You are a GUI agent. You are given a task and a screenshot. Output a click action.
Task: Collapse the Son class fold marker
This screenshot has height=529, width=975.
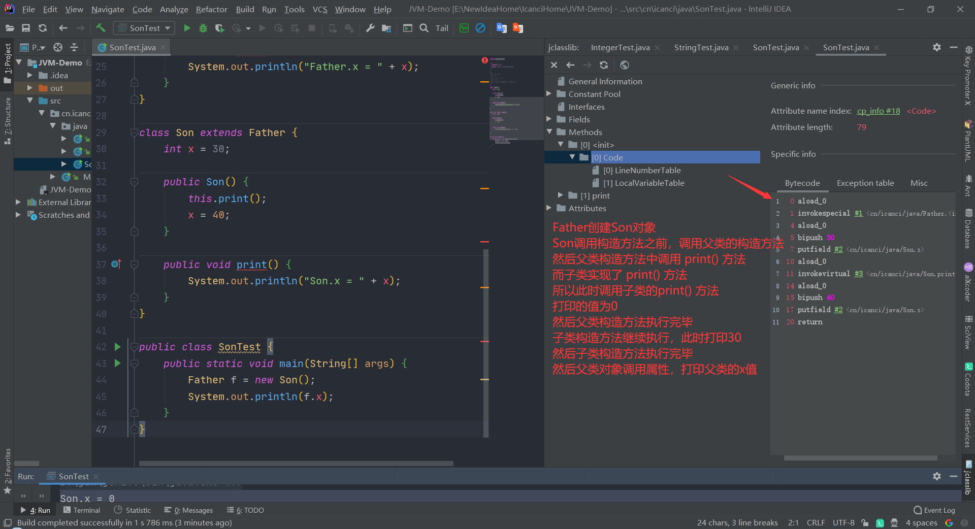tap(134, 133)
